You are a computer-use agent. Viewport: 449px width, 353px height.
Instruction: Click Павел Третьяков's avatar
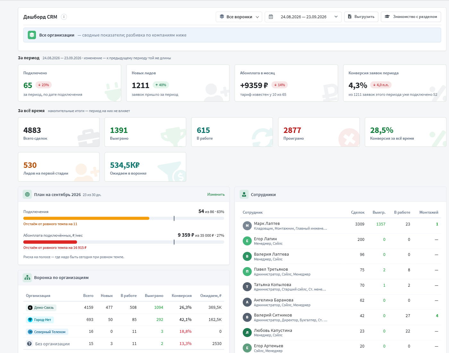247,271
